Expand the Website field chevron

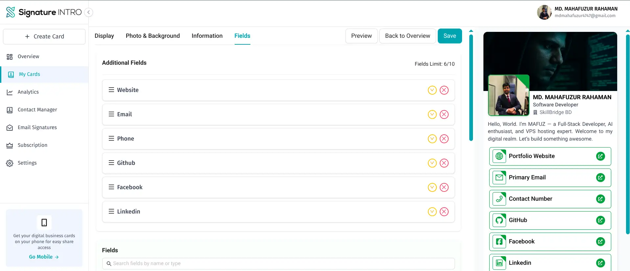pos(432,90)
